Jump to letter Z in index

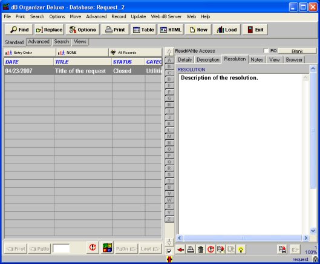pyautogui.click(x=169, y=219)
